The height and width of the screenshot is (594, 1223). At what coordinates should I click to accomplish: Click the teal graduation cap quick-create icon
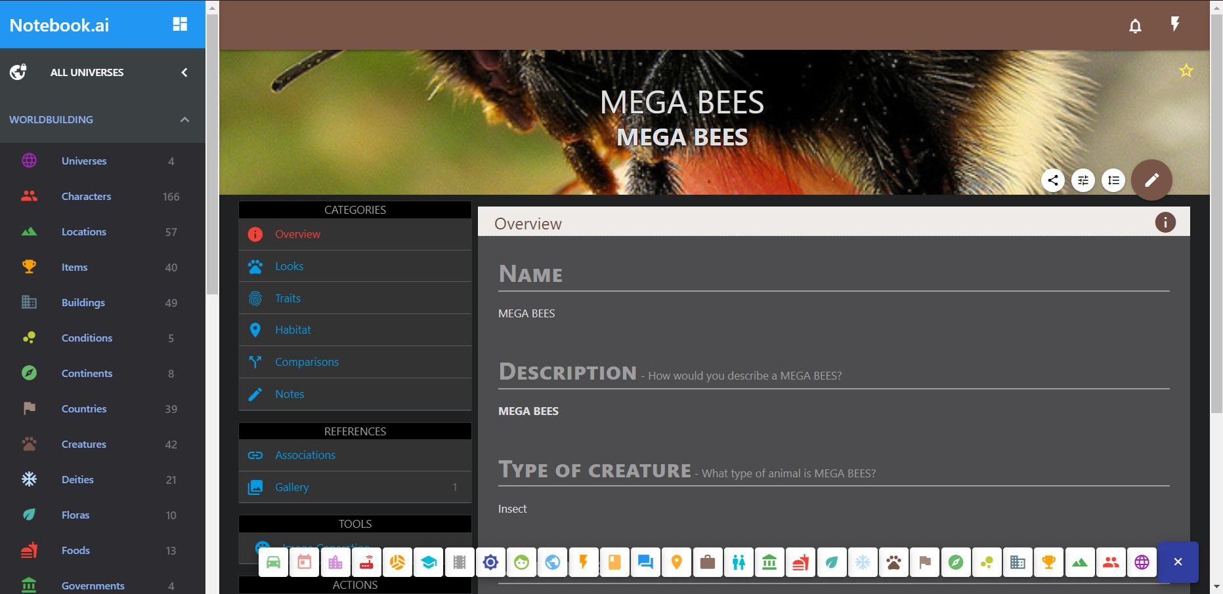click(x=429, y=563)
